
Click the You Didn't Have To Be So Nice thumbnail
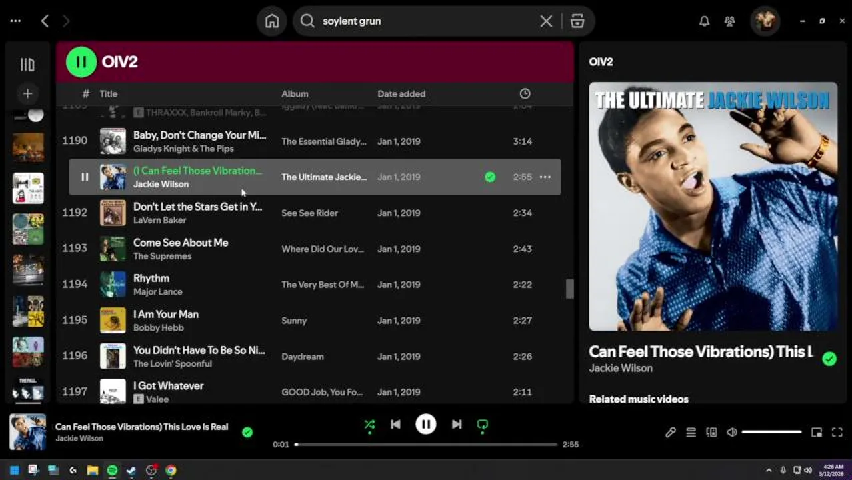click(113, 356)
